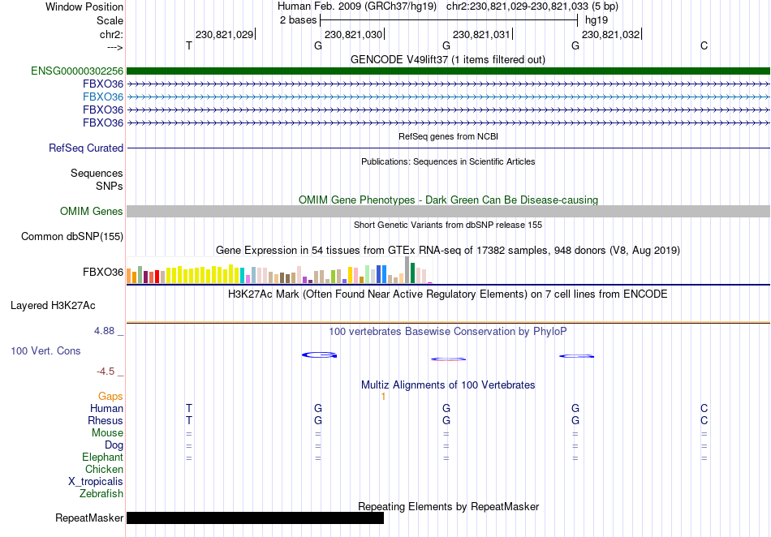The width and height of the screenshot is (771, 537).
Task: Click the Human alignment row label
Action: (x=106, y=408)
